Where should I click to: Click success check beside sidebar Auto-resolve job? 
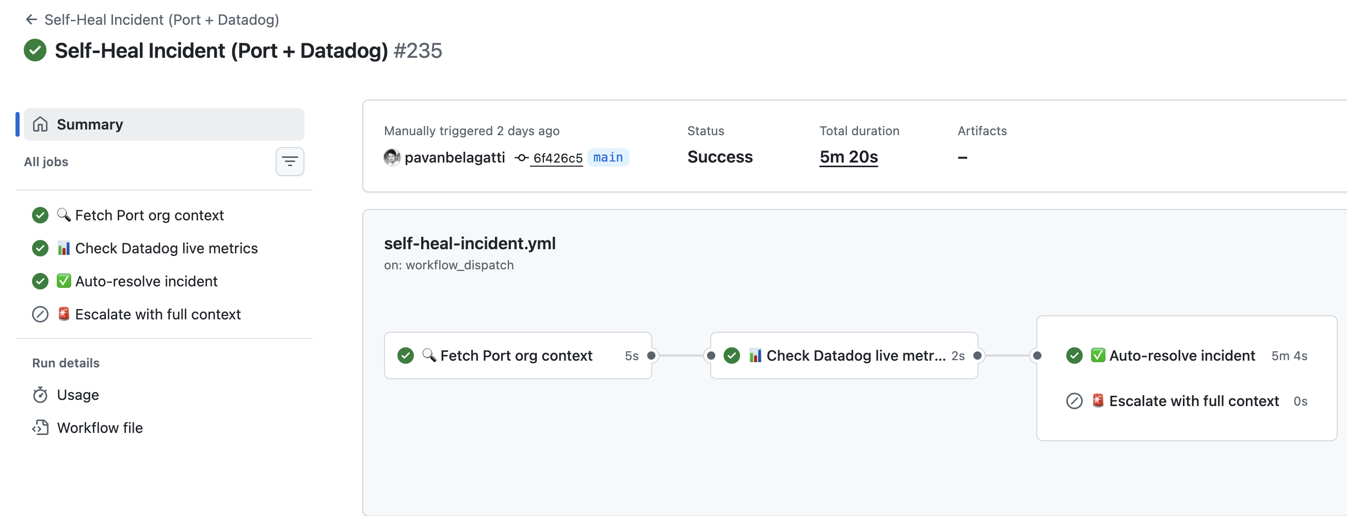(x=40, y=281)
